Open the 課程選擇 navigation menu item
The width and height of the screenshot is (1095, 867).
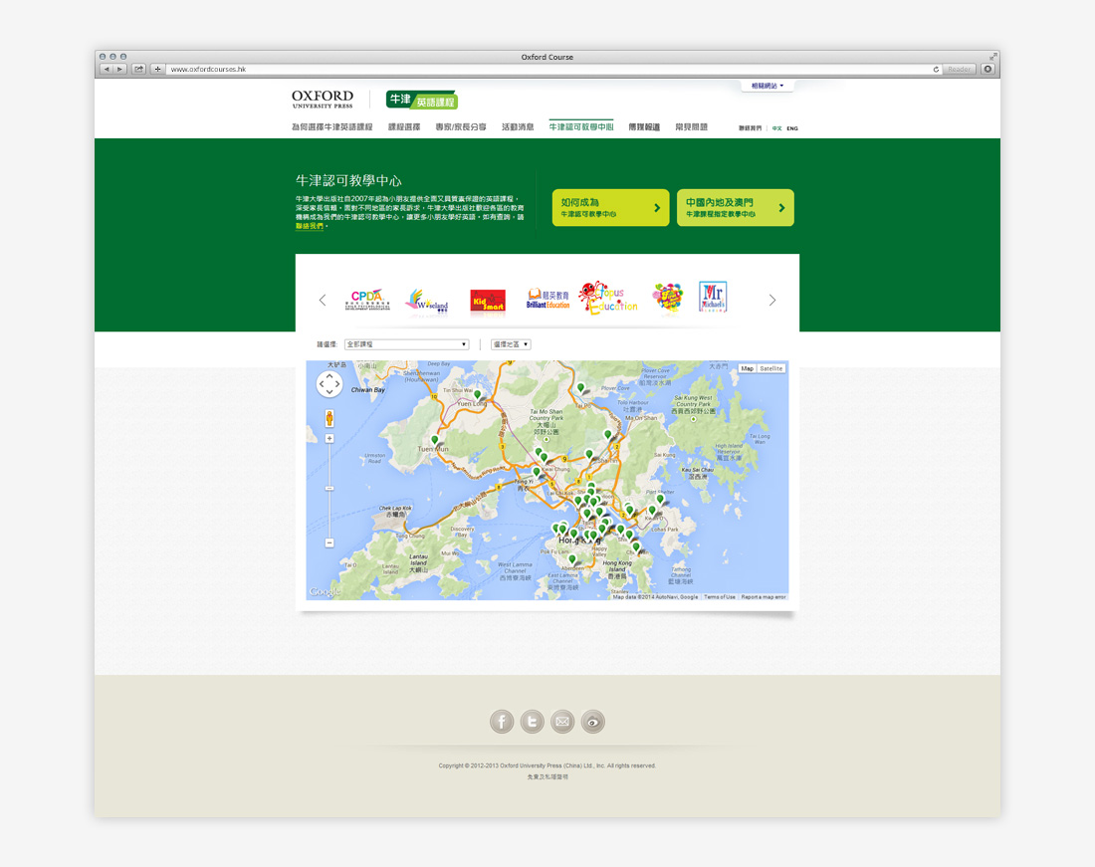tap(403, 127)
